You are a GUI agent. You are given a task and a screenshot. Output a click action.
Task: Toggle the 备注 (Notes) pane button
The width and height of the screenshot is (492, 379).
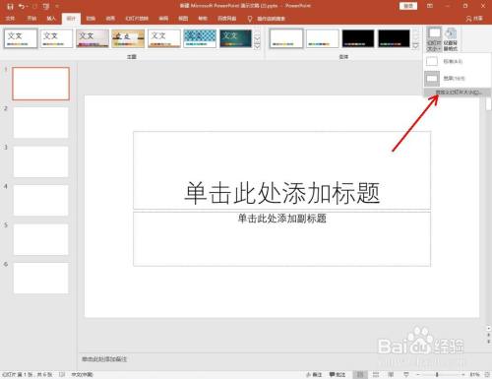coord(314,374)
